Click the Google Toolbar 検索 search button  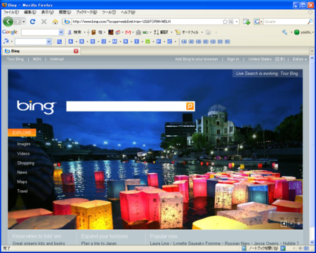(x=74, y=32)
